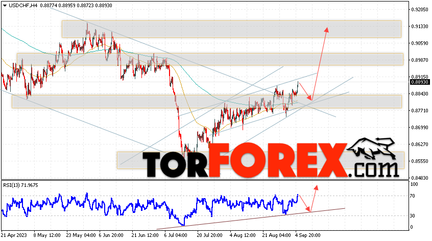Click the topmost gray resistance zone rectangle
The image size is (432, 241).
click(x=231, y=29)
